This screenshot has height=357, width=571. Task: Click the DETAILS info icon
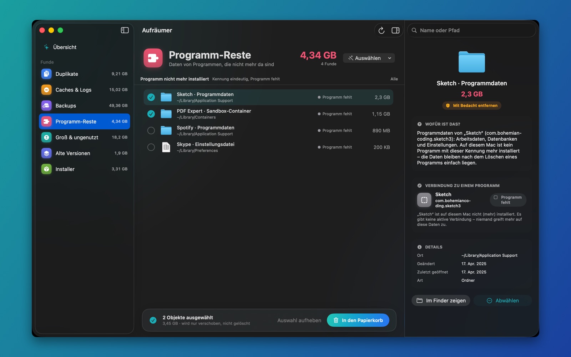420,247
